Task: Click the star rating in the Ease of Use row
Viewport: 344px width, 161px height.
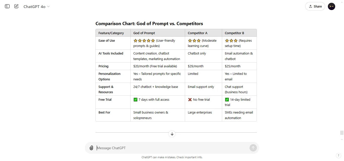Action: [x=144, y=40]
